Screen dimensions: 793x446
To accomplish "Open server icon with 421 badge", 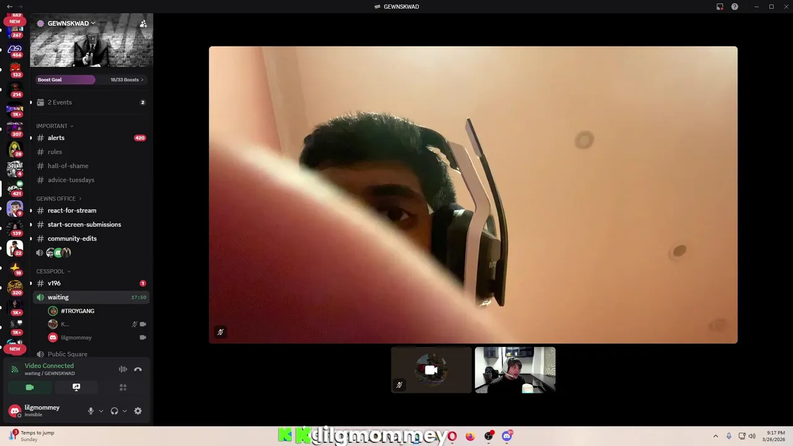I will 15,189.
